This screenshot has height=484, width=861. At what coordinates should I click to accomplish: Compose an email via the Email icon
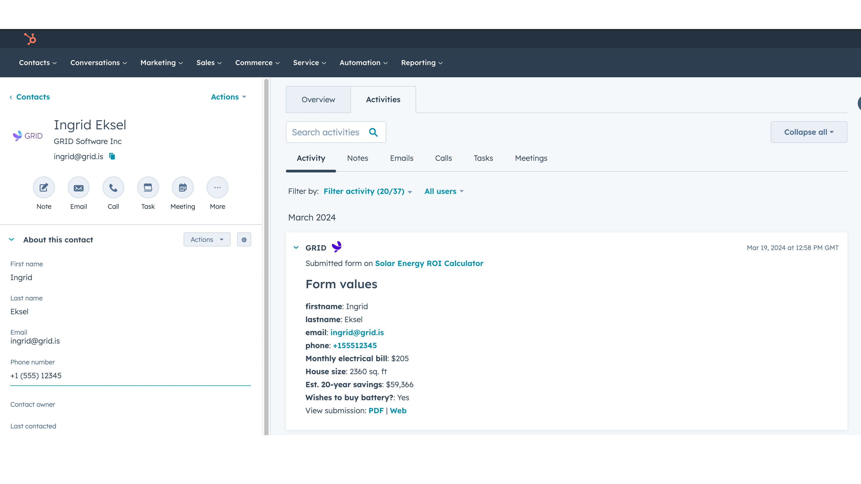click(x=79, y=187)
